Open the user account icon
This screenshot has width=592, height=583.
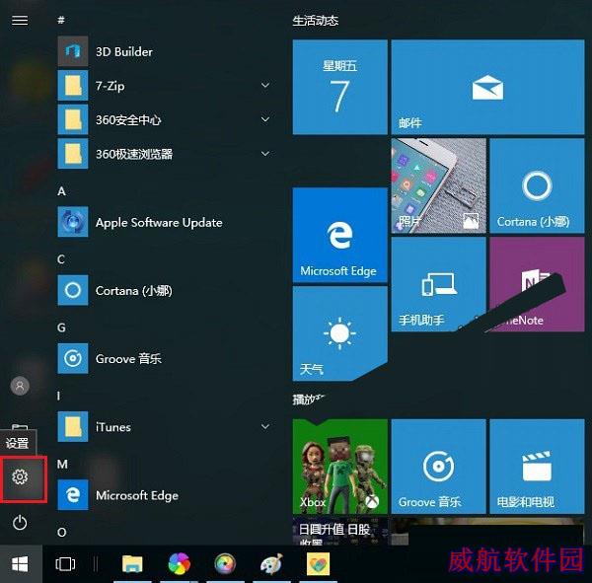[x=20, y=386]
